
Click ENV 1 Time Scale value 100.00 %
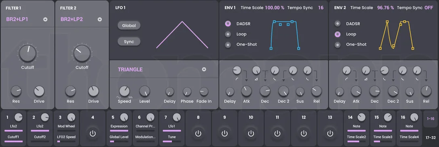274,8
